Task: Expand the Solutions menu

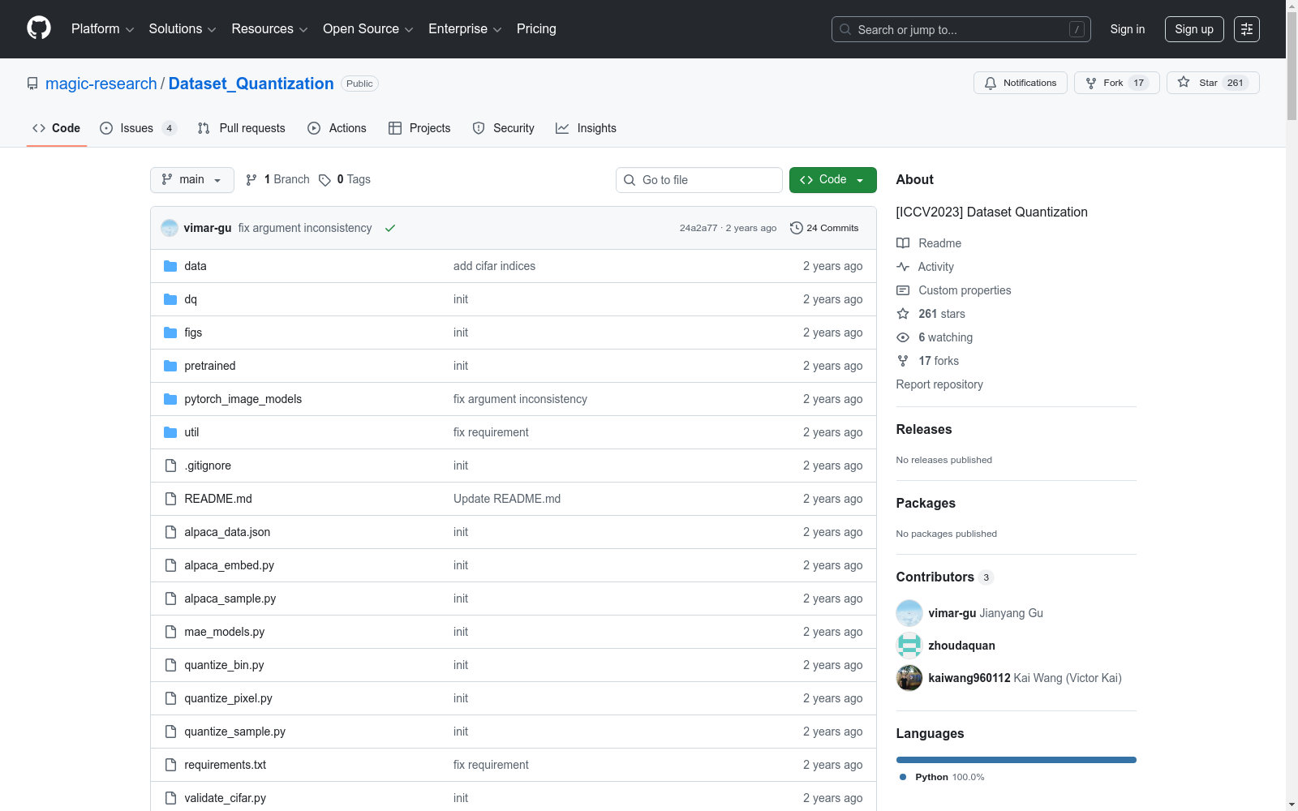Action: click(x=183, y=29)
